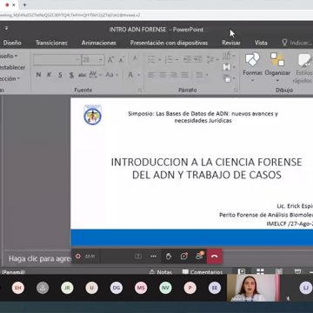Open the character spacing AV dropdown
Viewport: 313px width, 313px height.
95,75
